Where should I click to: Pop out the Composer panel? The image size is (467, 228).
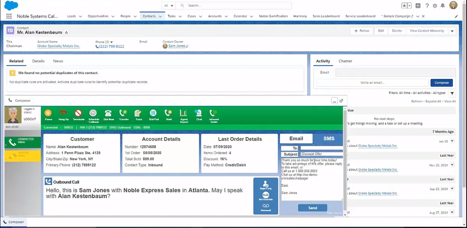click(x=341, y=100)
